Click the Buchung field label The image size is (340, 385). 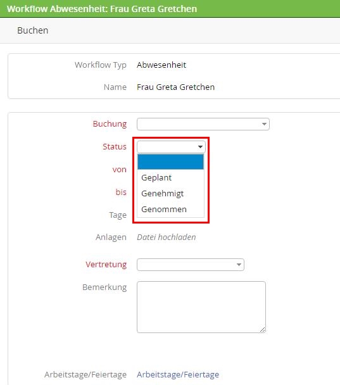(x=110, y=123)
